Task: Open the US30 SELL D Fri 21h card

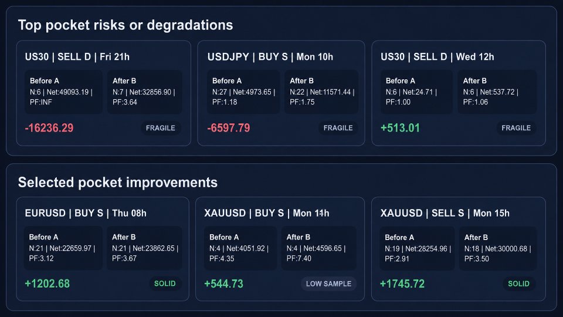Action: pyautogui.click(x=103, y=93)
